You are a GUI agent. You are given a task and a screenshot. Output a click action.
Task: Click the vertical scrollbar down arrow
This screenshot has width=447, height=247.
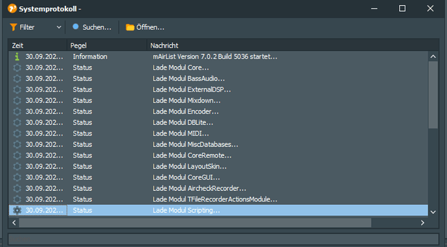(x=433, y=212)
